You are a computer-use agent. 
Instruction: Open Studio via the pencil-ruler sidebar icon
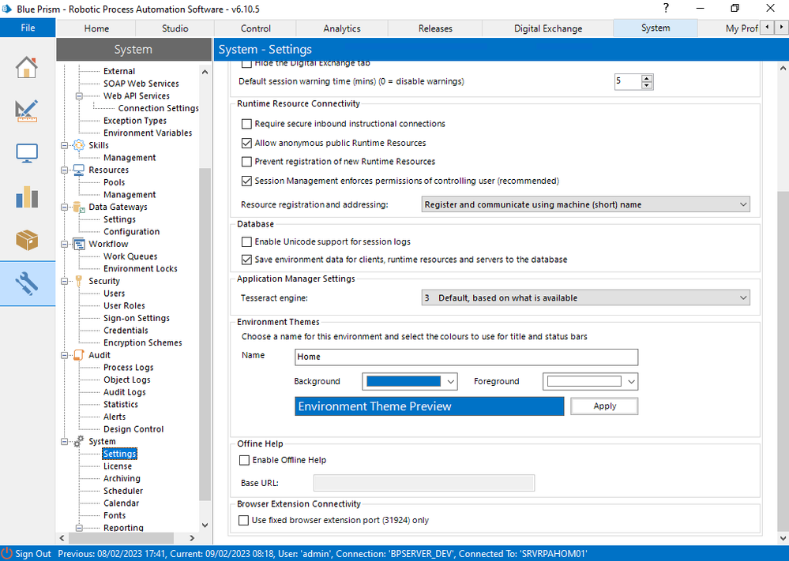click(27, 110)
